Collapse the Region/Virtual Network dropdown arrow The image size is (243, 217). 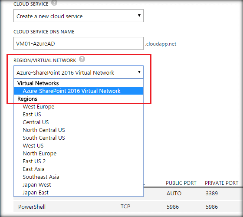tap(139, 72)
